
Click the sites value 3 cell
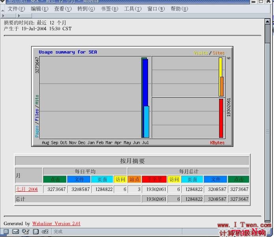[x=134, y=189]
